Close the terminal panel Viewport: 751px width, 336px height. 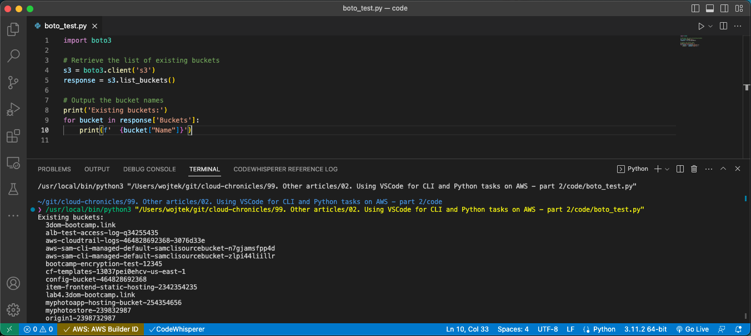coord(738,169)
